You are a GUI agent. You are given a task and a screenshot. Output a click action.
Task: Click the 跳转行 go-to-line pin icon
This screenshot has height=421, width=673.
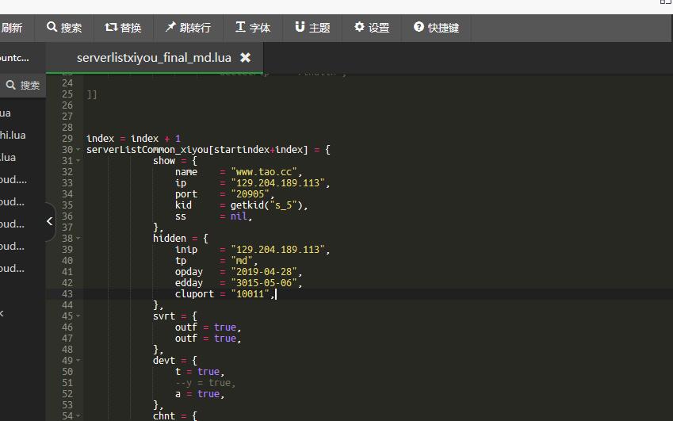[170, 28]
